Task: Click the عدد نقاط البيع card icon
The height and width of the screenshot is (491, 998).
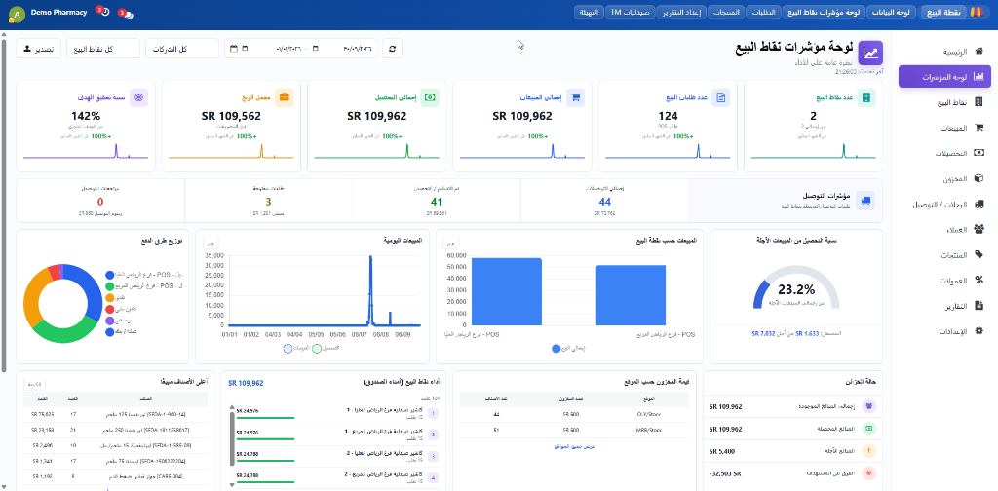Action: click(865, 97)
